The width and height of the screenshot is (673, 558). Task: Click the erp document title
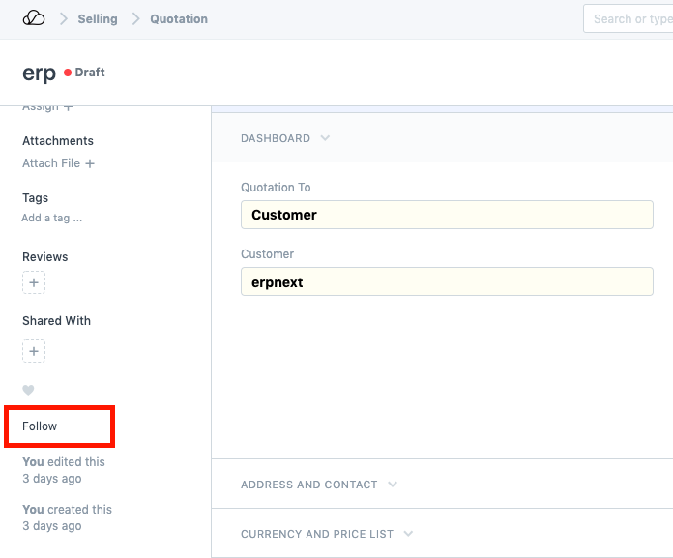pyautogui.click(x=39, y=73)
